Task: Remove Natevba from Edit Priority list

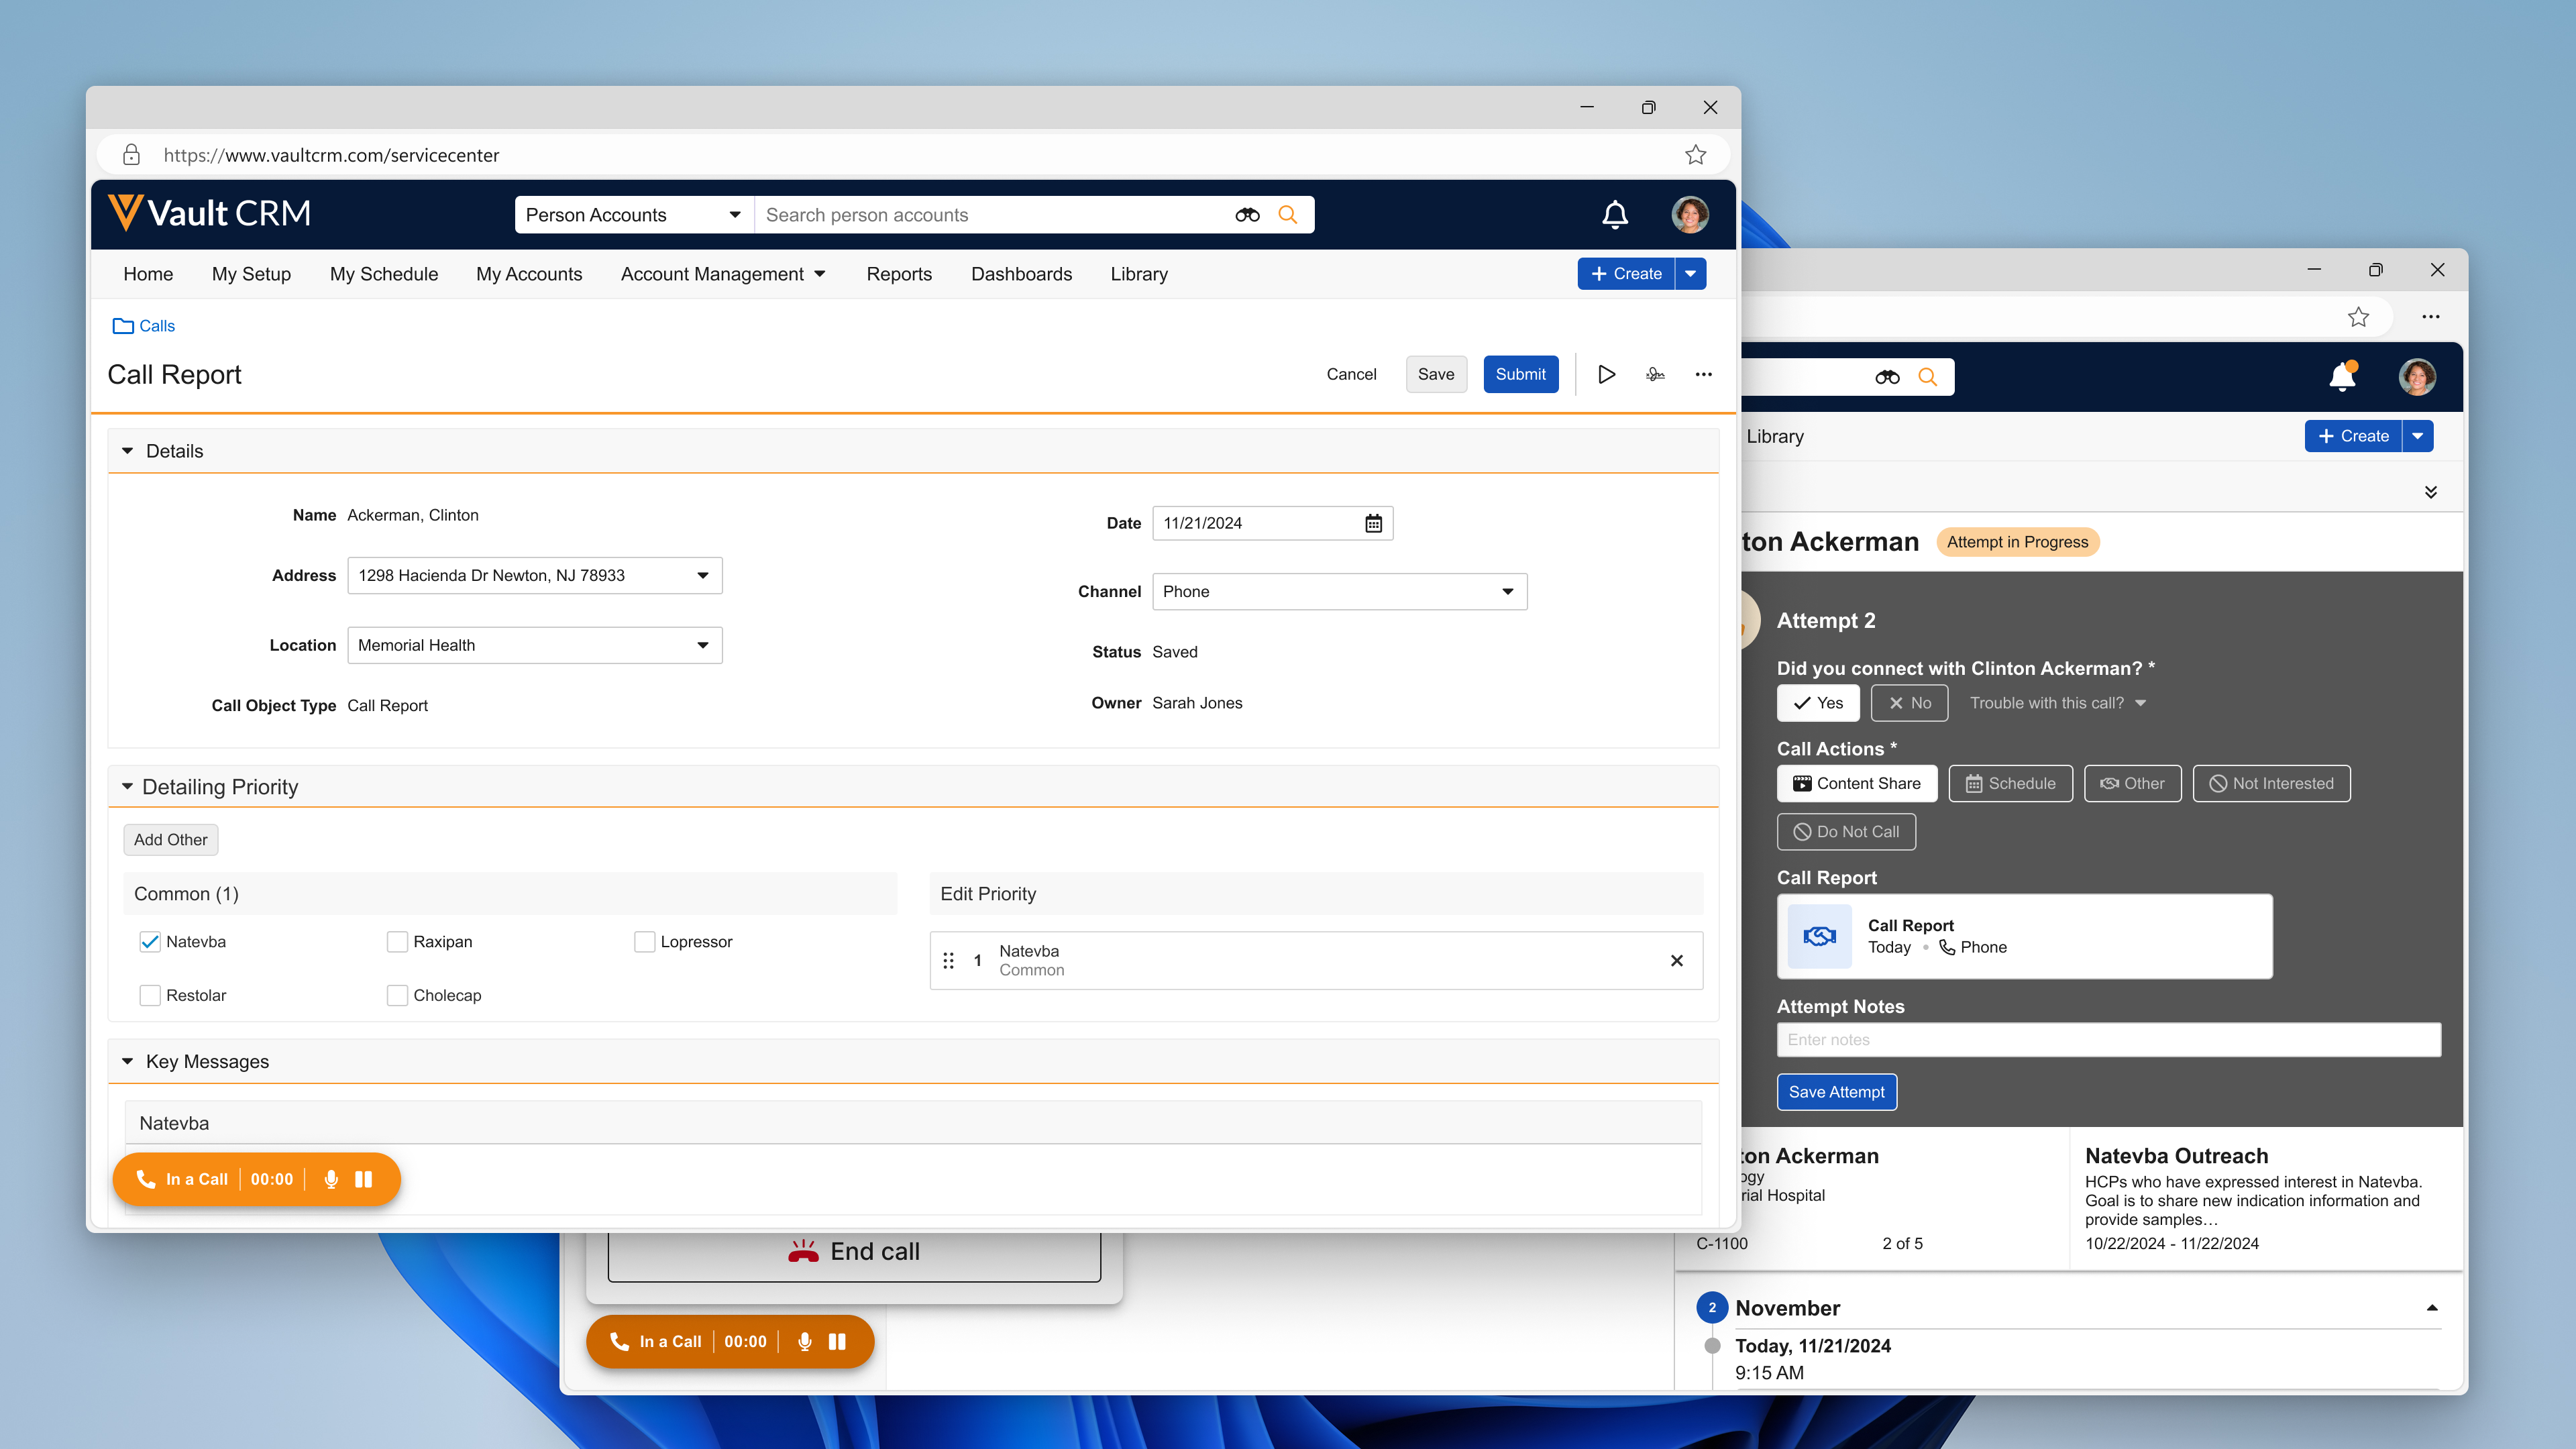Action: pyautogui.click(x=1676, y=960)
